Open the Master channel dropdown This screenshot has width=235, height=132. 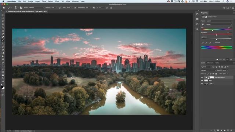click(219, 24)
